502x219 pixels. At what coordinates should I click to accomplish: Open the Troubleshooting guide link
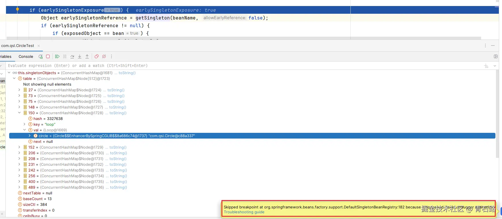pos(244,212)
